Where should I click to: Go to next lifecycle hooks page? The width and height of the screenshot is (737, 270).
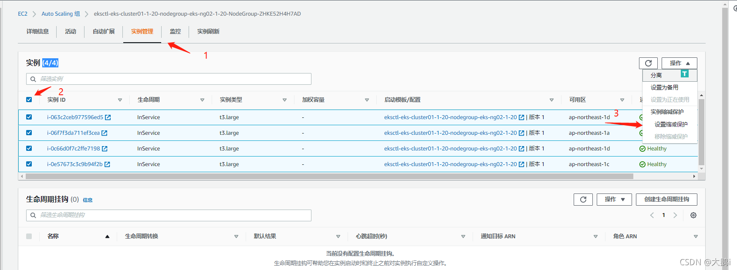(x=675, y=215)
